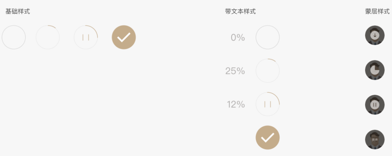The height and width of the screenshot is (156, 392).
Task: Click the 基础样式 heading
Action: pyautogui.click(x=18, y=12)
